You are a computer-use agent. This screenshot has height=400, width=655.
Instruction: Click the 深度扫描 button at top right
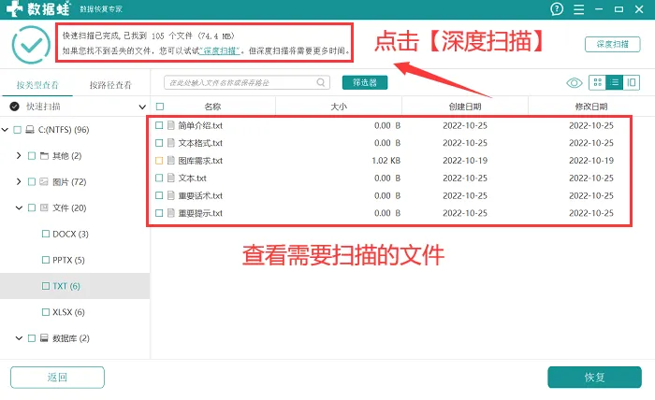(612, 44)
